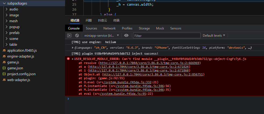Open the project.config.json file
This screenshot has width=264, height=114.
click(x=21, y=74)
